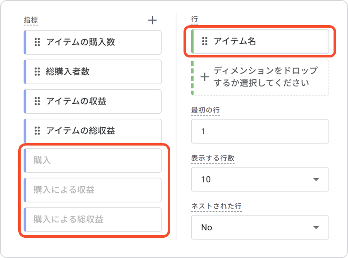The image size is (348, 258).
Task: Click drag handle on アイテム名 row
Action: tap(204, 41)
